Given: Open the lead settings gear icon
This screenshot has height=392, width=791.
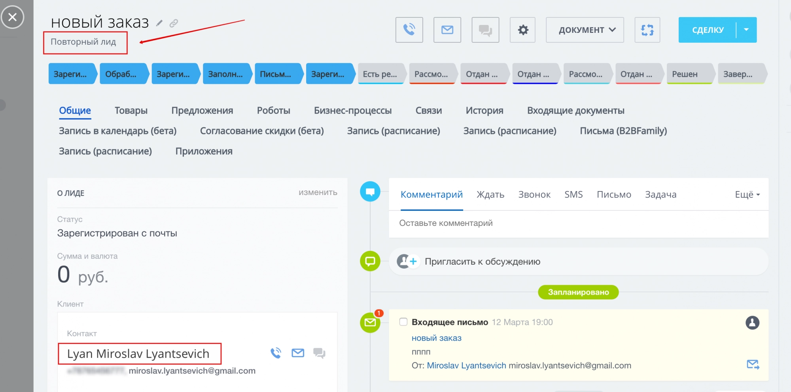Looking at the screenshot, I should coord(522,30).
